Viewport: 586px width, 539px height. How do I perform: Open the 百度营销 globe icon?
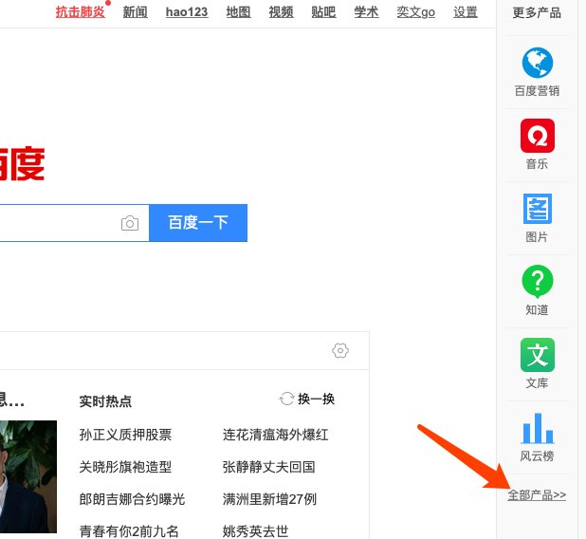click(538, 63)
